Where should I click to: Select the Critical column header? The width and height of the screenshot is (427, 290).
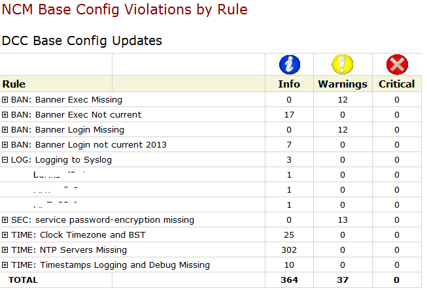click(396, 84)
